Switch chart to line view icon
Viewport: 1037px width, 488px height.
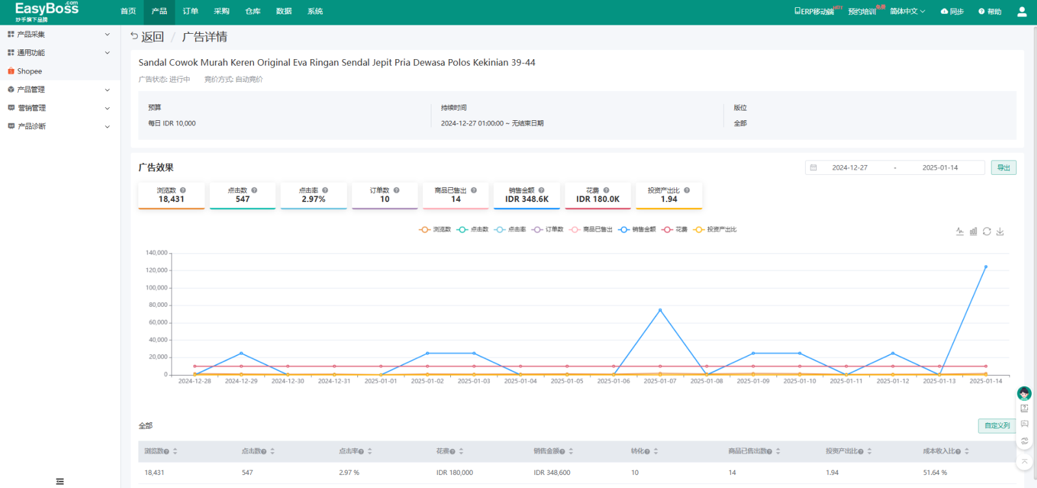960,231
